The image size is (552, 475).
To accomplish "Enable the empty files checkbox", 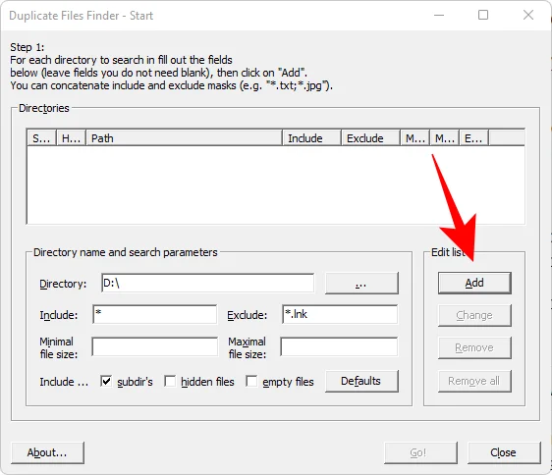I will point(251,381).
